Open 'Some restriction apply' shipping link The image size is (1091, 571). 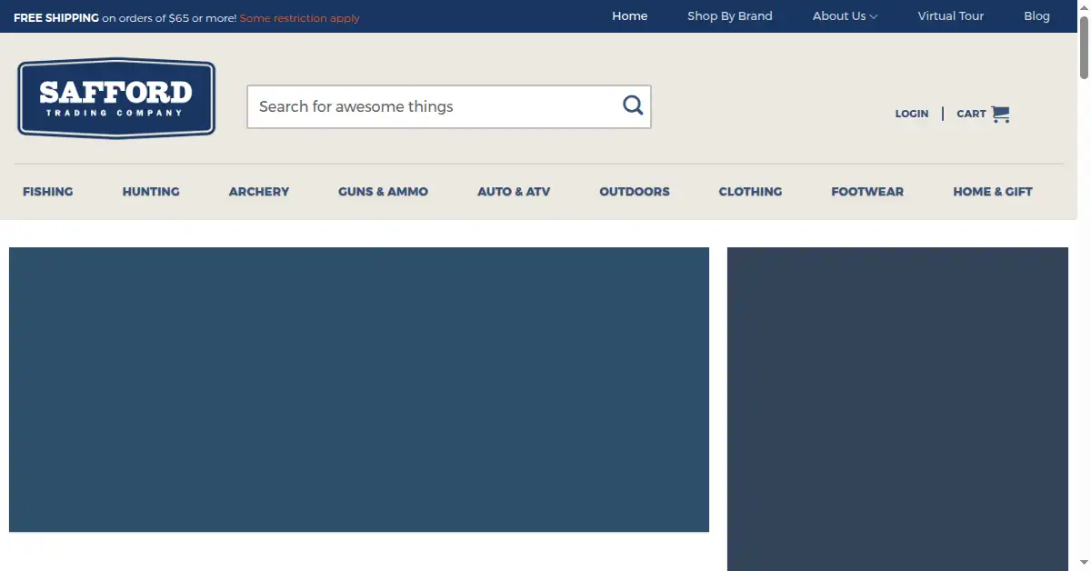[300, 18]
